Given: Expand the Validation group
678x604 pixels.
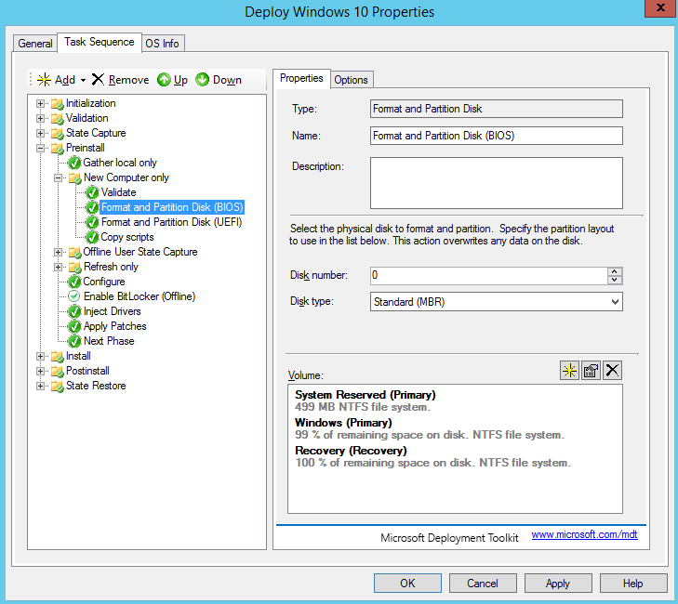Looking at the screenshot, I should [40, 118].
